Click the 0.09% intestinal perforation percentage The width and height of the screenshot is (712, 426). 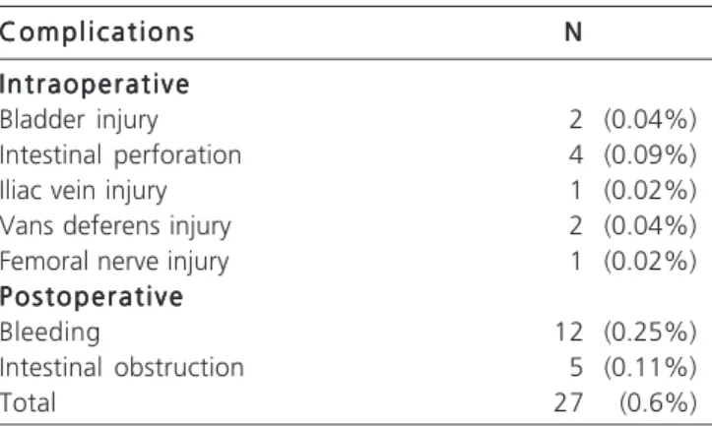[650, 155]
